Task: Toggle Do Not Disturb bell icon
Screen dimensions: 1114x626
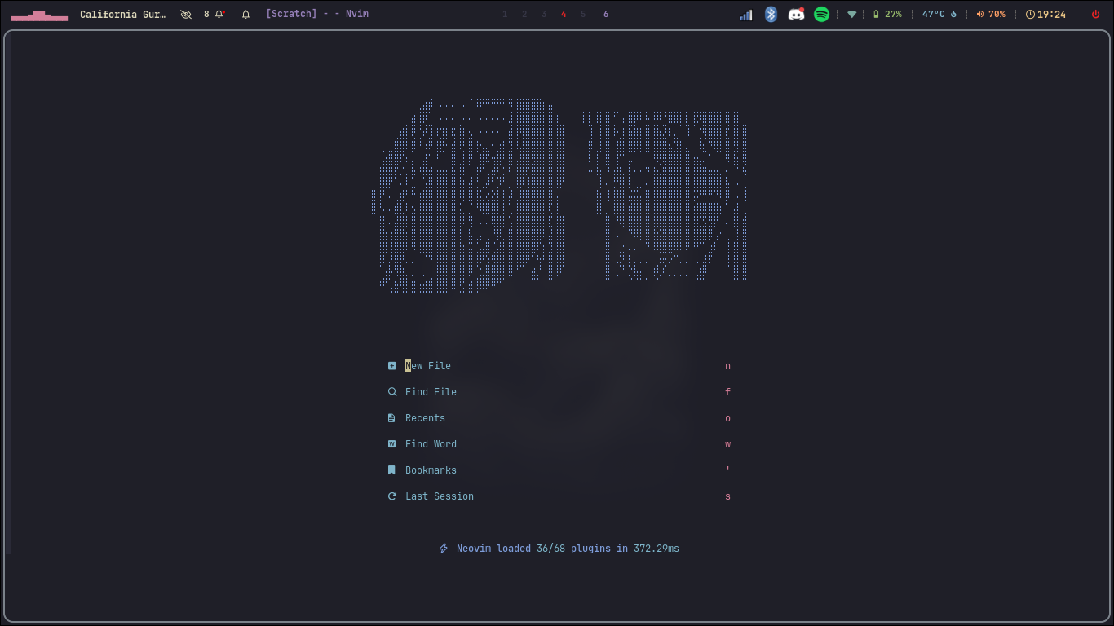Action: pyautogui.click(x=245, y=14)
